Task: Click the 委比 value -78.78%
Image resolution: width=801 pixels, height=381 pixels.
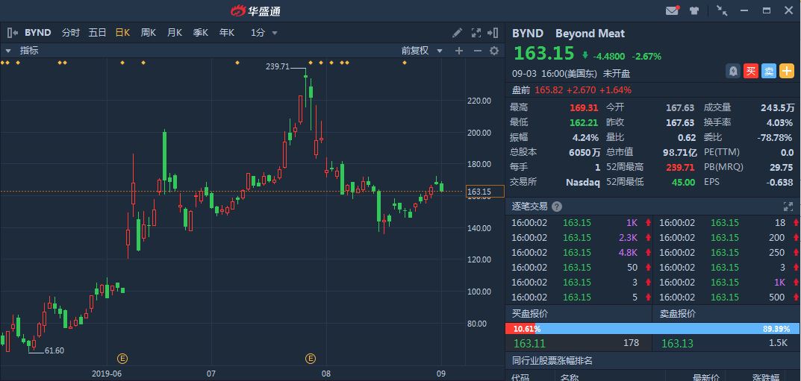Action: 775,137
